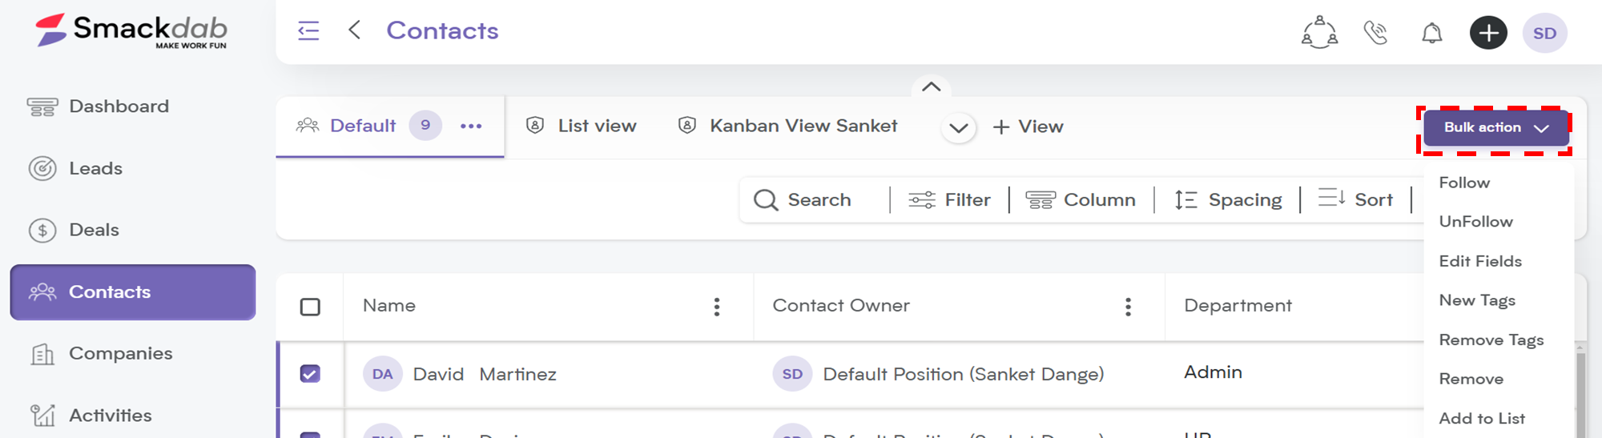Tick the select-all checkbox in table header
The width and height of the screenshot is (1602, 438).
click(310, 307)
